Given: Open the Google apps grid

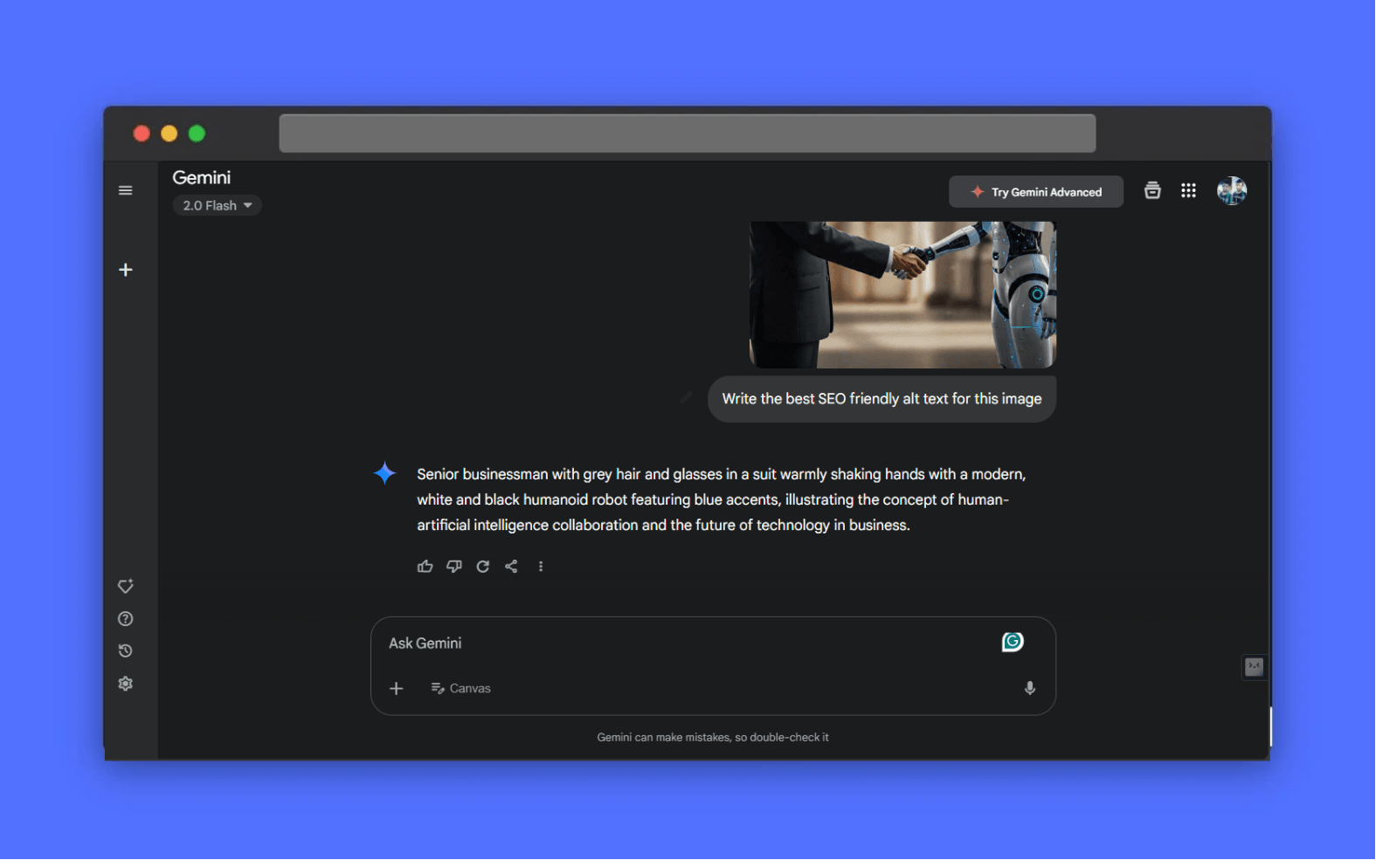Looking at the screenshot, I should pos(1189,190).
